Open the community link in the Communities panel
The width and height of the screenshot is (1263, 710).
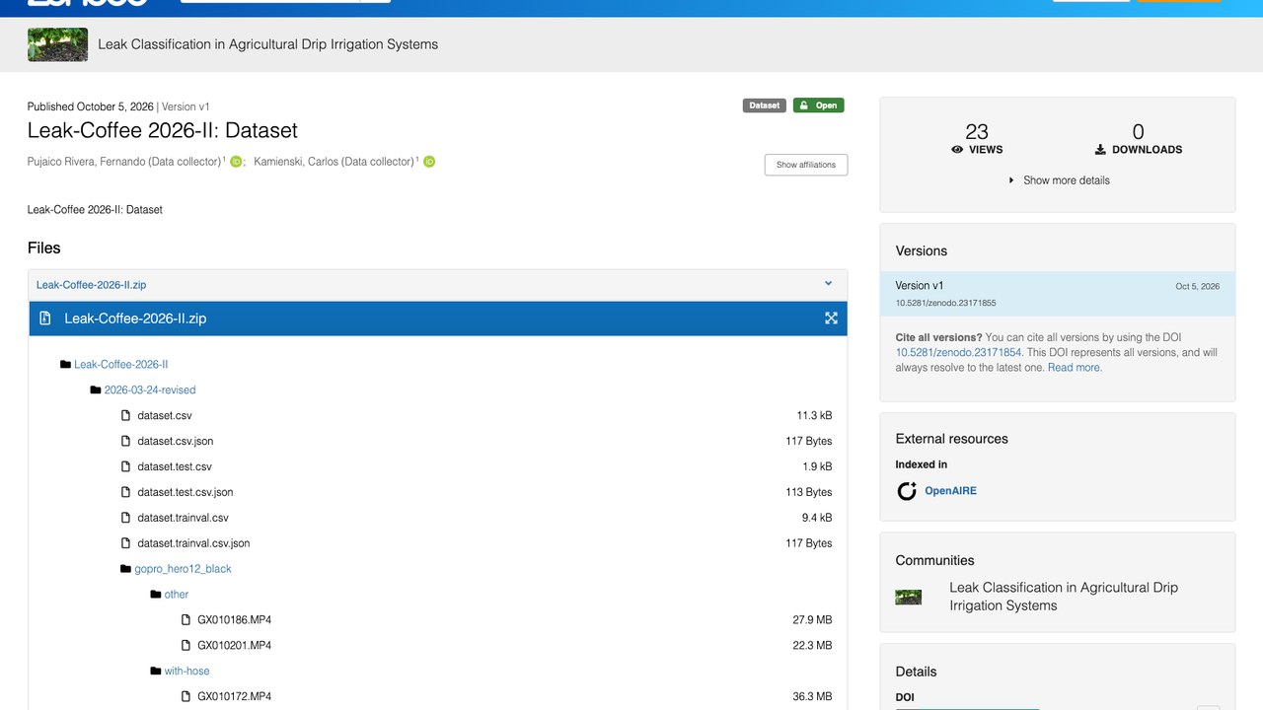1064,597
